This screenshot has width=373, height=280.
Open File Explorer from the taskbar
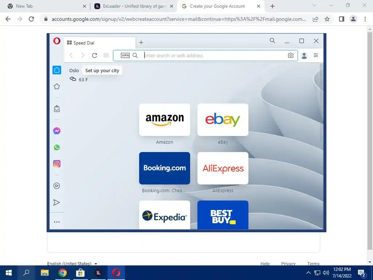coord(44,273)
